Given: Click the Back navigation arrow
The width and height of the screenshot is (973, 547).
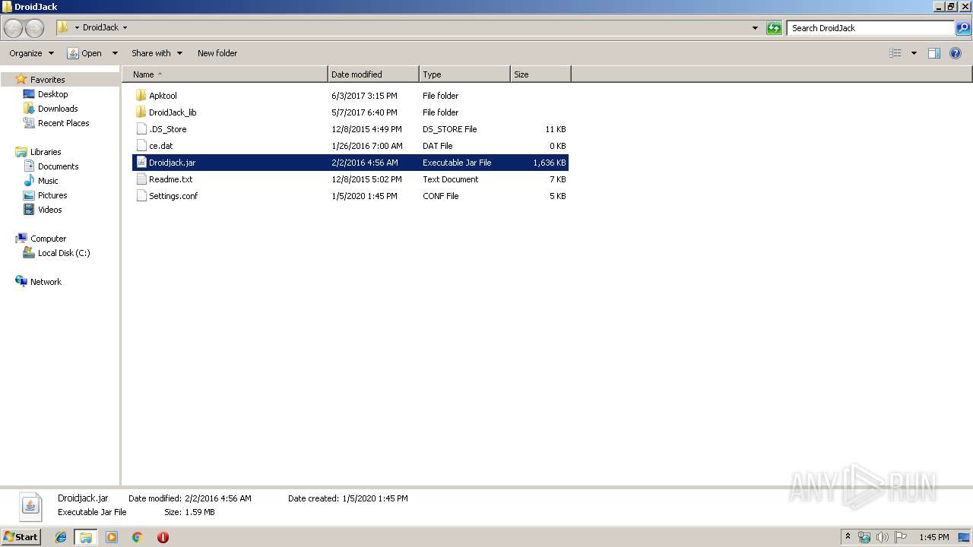Looking at the screenshot, I should click(14, 28).
